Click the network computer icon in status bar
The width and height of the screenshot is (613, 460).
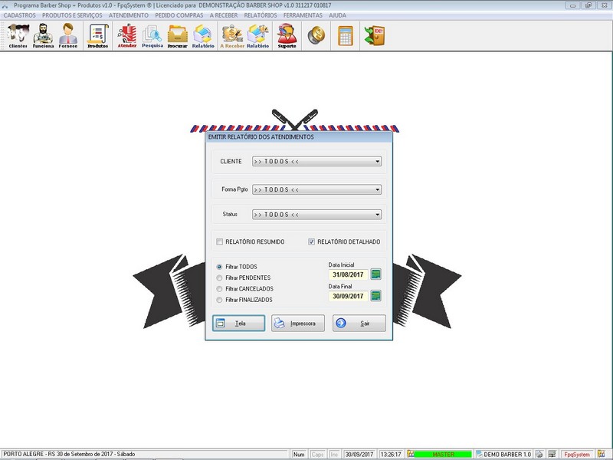point(552,454)
